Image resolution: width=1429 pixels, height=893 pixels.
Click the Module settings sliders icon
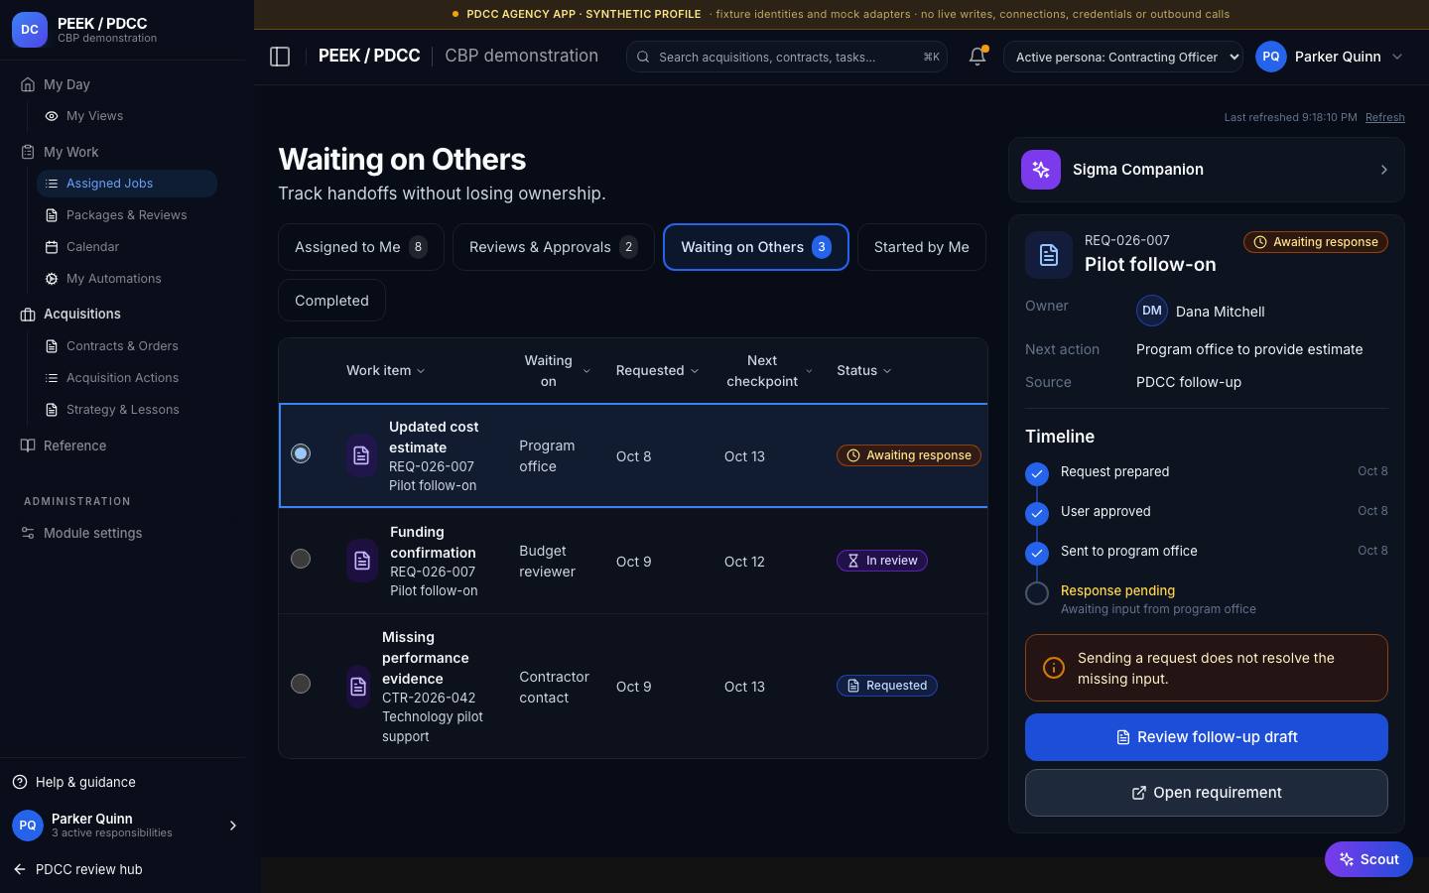[x=28, y=533]
